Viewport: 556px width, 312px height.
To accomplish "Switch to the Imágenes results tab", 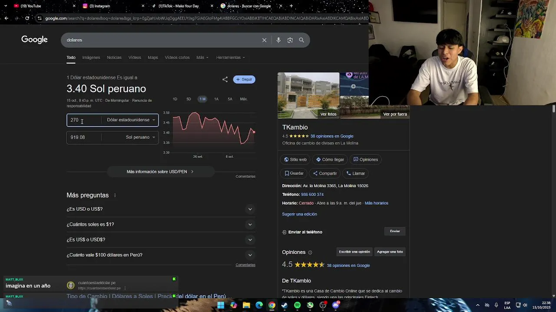I will tap(91, 58).
